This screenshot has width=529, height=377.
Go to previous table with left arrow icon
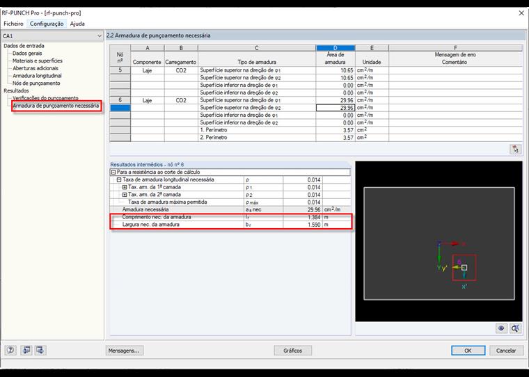point(26,350)
